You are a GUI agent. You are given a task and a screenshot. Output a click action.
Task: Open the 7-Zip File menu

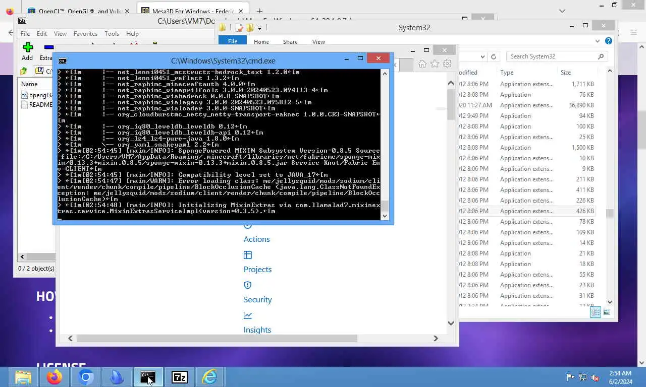click(25, 34)
